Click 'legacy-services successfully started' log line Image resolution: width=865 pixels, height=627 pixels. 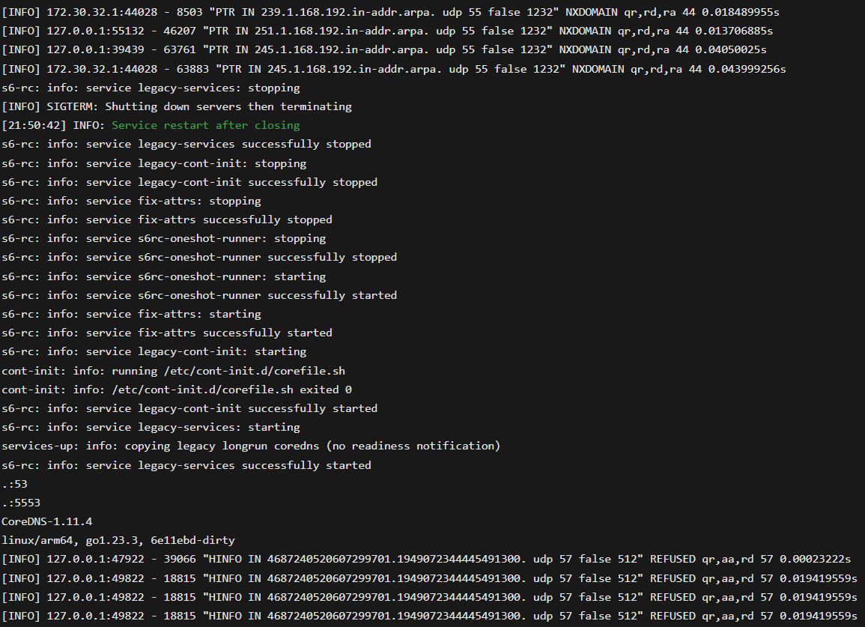(186, 465)
